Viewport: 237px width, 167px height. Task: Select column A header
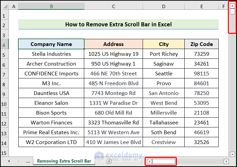point(14,6)
